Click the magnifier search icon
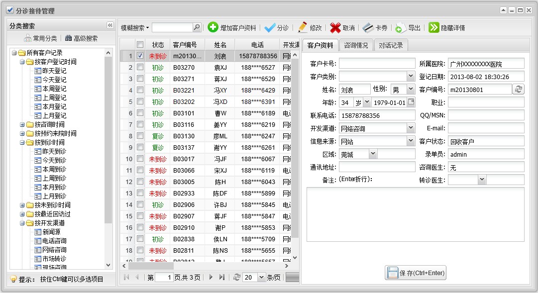Image resolution: width=538 pixels, height=293 pixels. coord(197,27)
